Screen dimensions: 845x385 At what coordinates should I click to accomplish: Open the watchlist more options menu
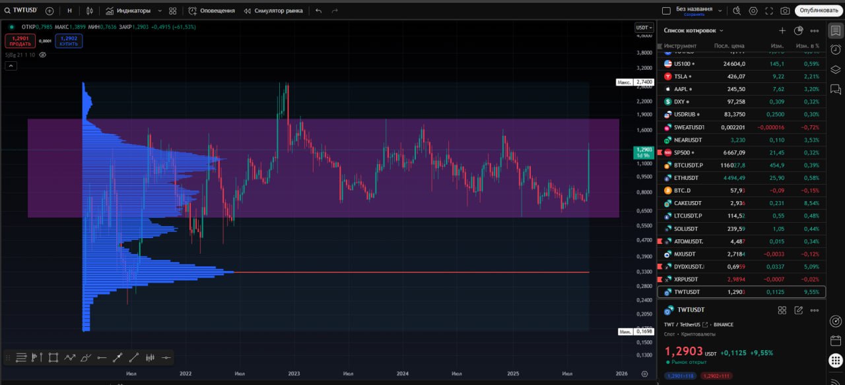[x=815, y=30]
